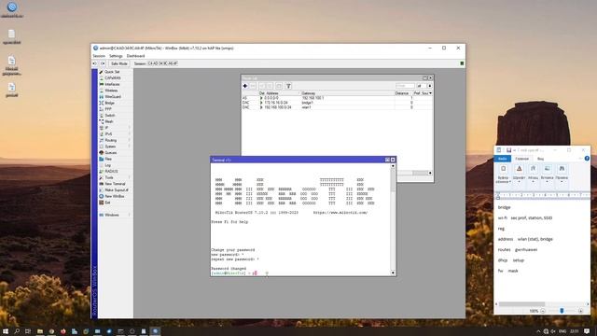
Task: Select the 192.168.100.0/24 route row
Action: (x=338, y=107)
